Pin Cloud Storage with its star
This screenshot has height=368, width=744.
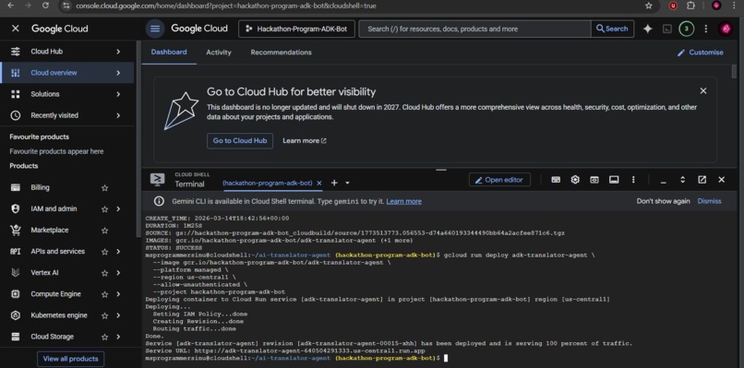(105, 338)
